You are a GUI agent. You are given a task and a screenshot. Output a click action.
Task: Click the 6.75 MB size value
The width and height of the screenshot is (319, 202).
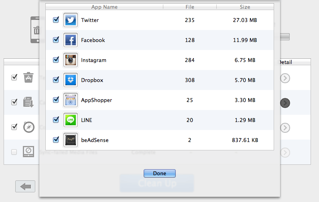[245, 60]
